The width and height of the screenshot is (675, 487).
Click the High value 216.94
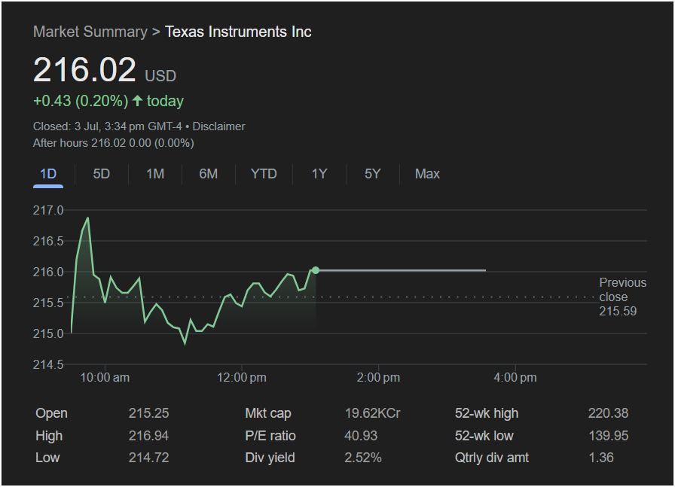pyautogui.click(x=148, y=436)
